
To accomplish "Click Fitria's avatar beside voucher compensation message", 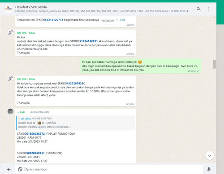I will (x=10, y=79).
